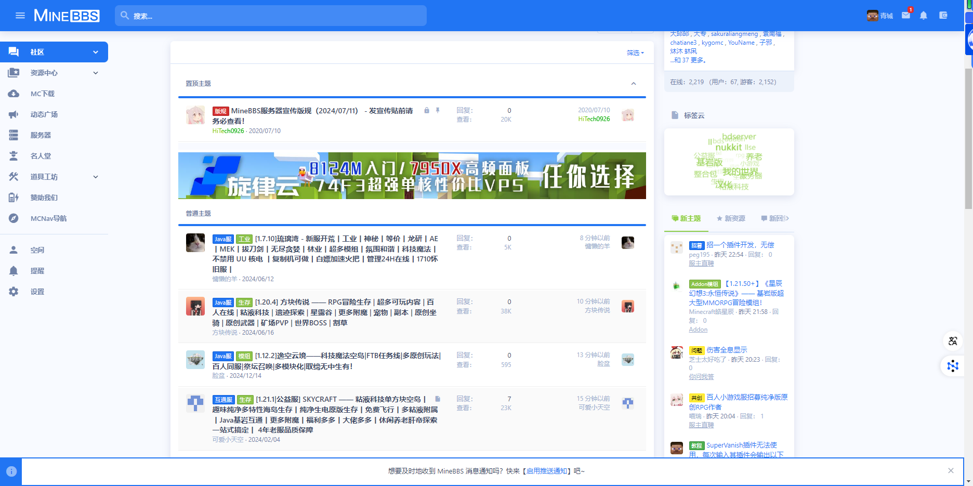Open the SKYCRAFT 粘液科技单方块空岛 thread
This screenshot has width=973, height=486.
click(x=325, y=415)
